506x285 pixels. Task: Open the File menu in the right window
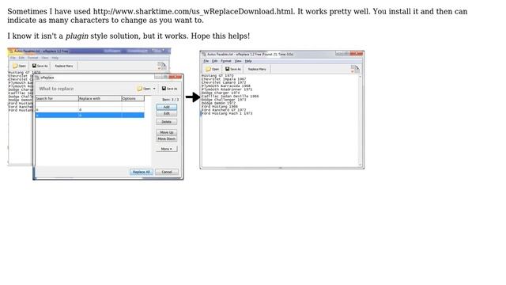coord(206,61)
